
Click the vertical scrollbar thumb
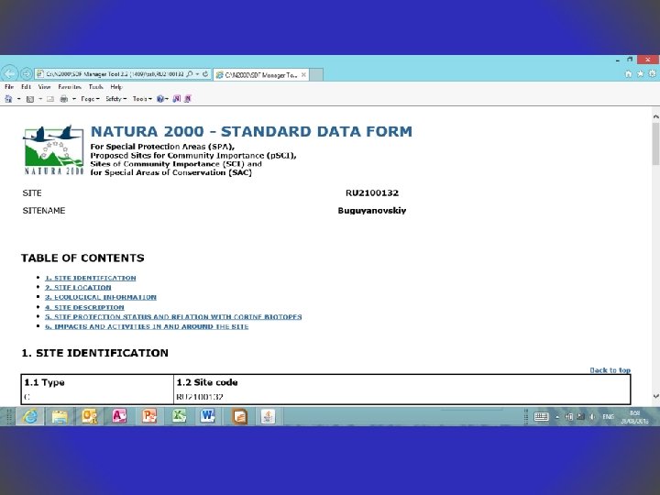(655, 144)
